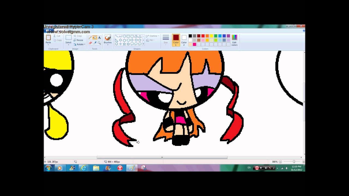Click the Resize button

point(78,40)
